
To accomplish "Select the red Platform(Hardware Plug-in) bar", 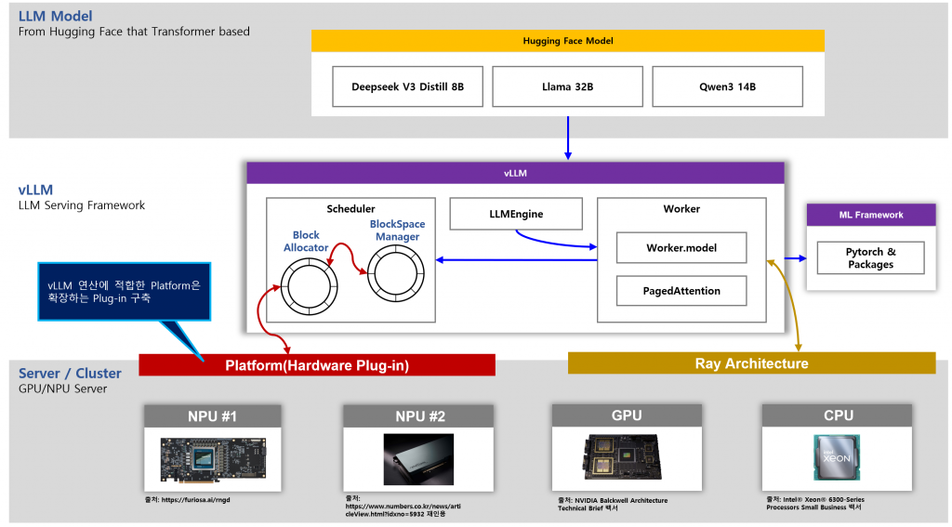I will pos(317,365).
